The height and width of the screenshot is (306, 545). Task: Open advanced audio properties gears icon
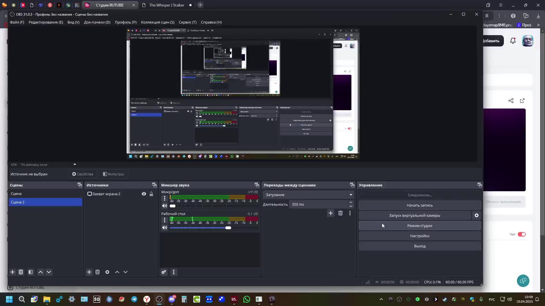tap(164, 272)
